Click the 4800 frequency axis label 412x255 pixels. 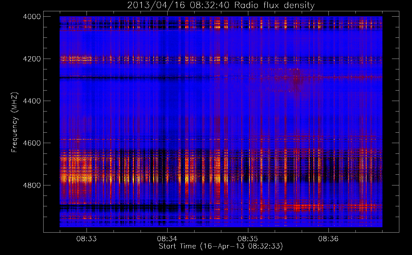[x=32, y=185]
